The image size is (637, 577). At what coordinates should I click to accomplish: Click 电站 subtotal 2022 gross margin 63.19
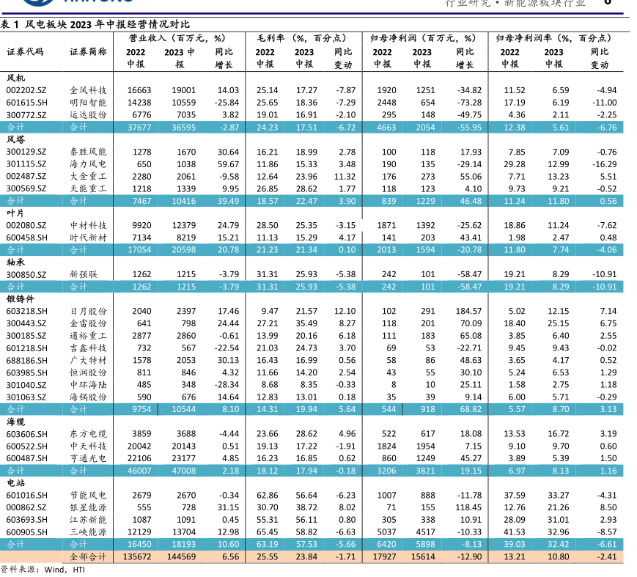point(267,544)
